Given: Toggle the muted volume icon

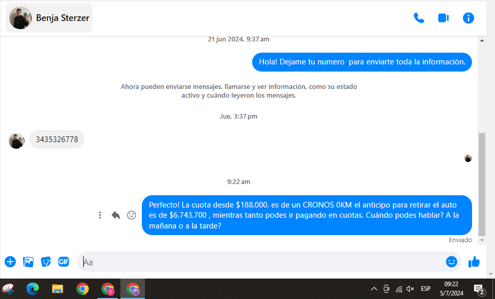Looking at the screenshot, I should pos(410,289).
